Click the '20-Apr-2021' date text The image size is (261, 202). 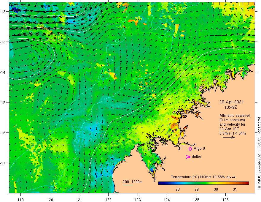[231, 102]
